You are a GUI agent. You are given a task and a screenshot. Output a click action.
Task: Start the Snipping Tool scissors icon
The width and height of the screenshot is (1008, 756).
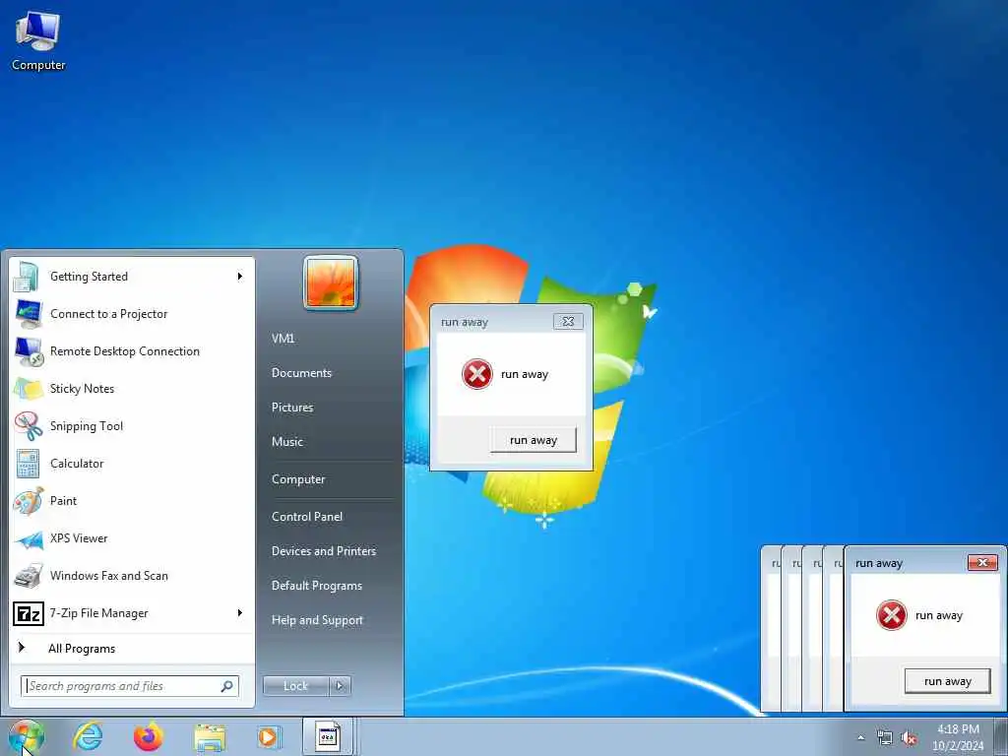click(x=28, y=426)
